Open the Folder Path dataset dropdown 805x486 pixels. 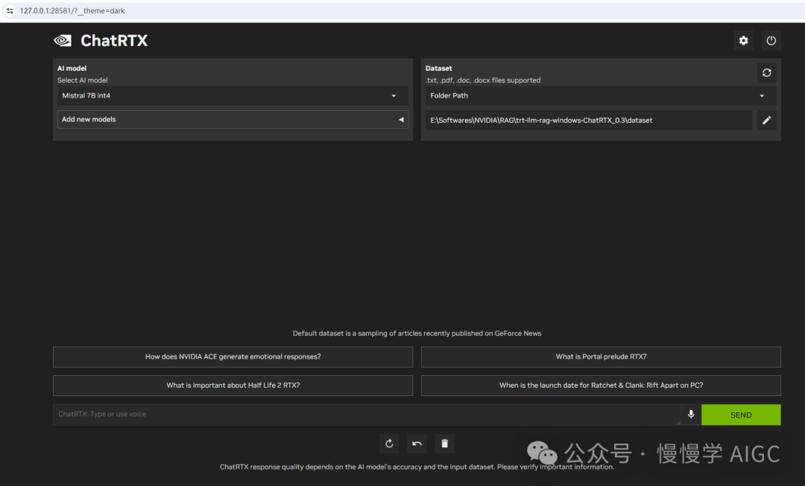coord(601,95)
